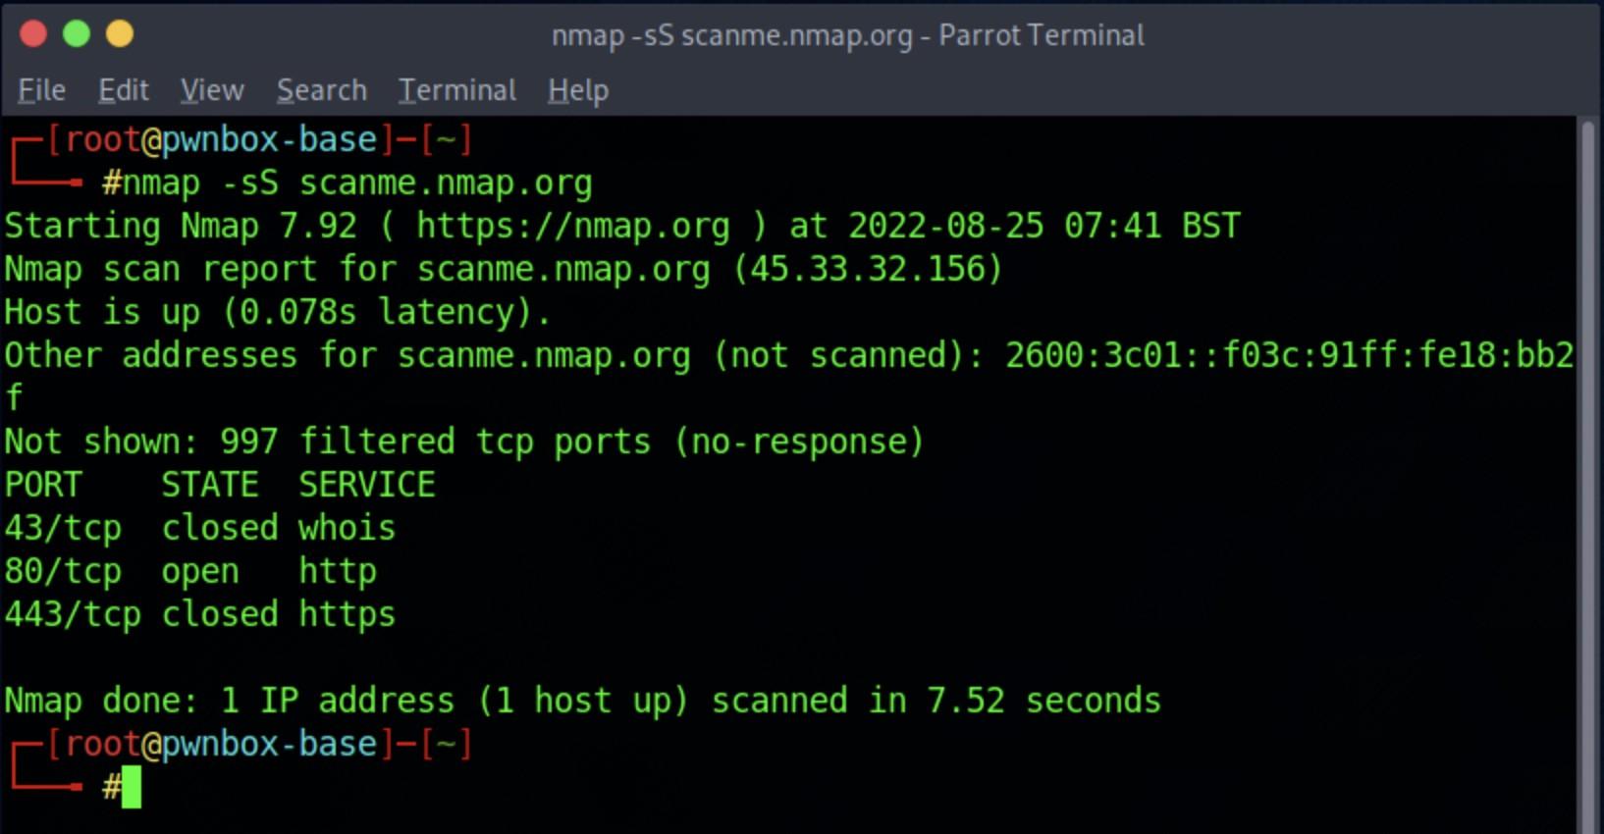
Task: Open the Edit menu
Action: tap(124, 90)
